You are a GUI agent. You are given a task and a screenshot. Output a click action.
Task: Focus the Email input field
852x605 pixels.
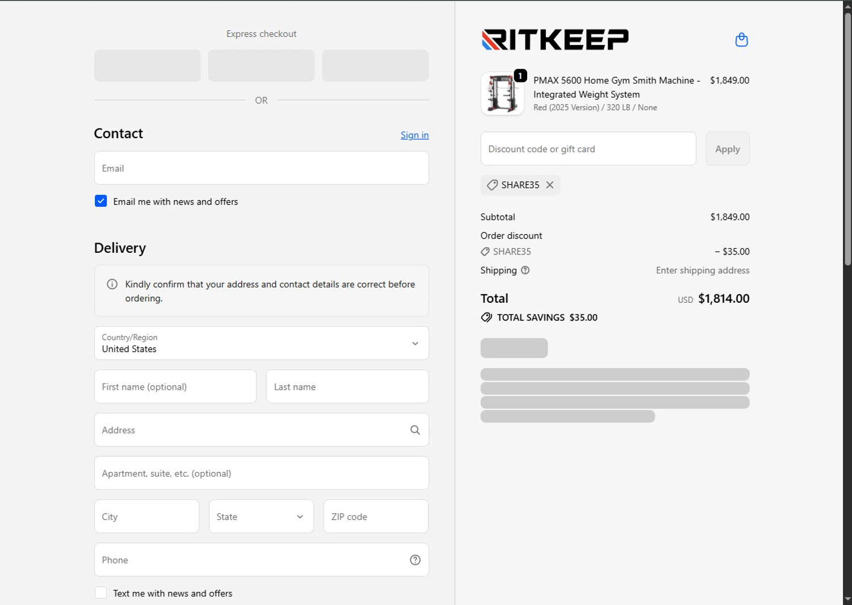261,168
